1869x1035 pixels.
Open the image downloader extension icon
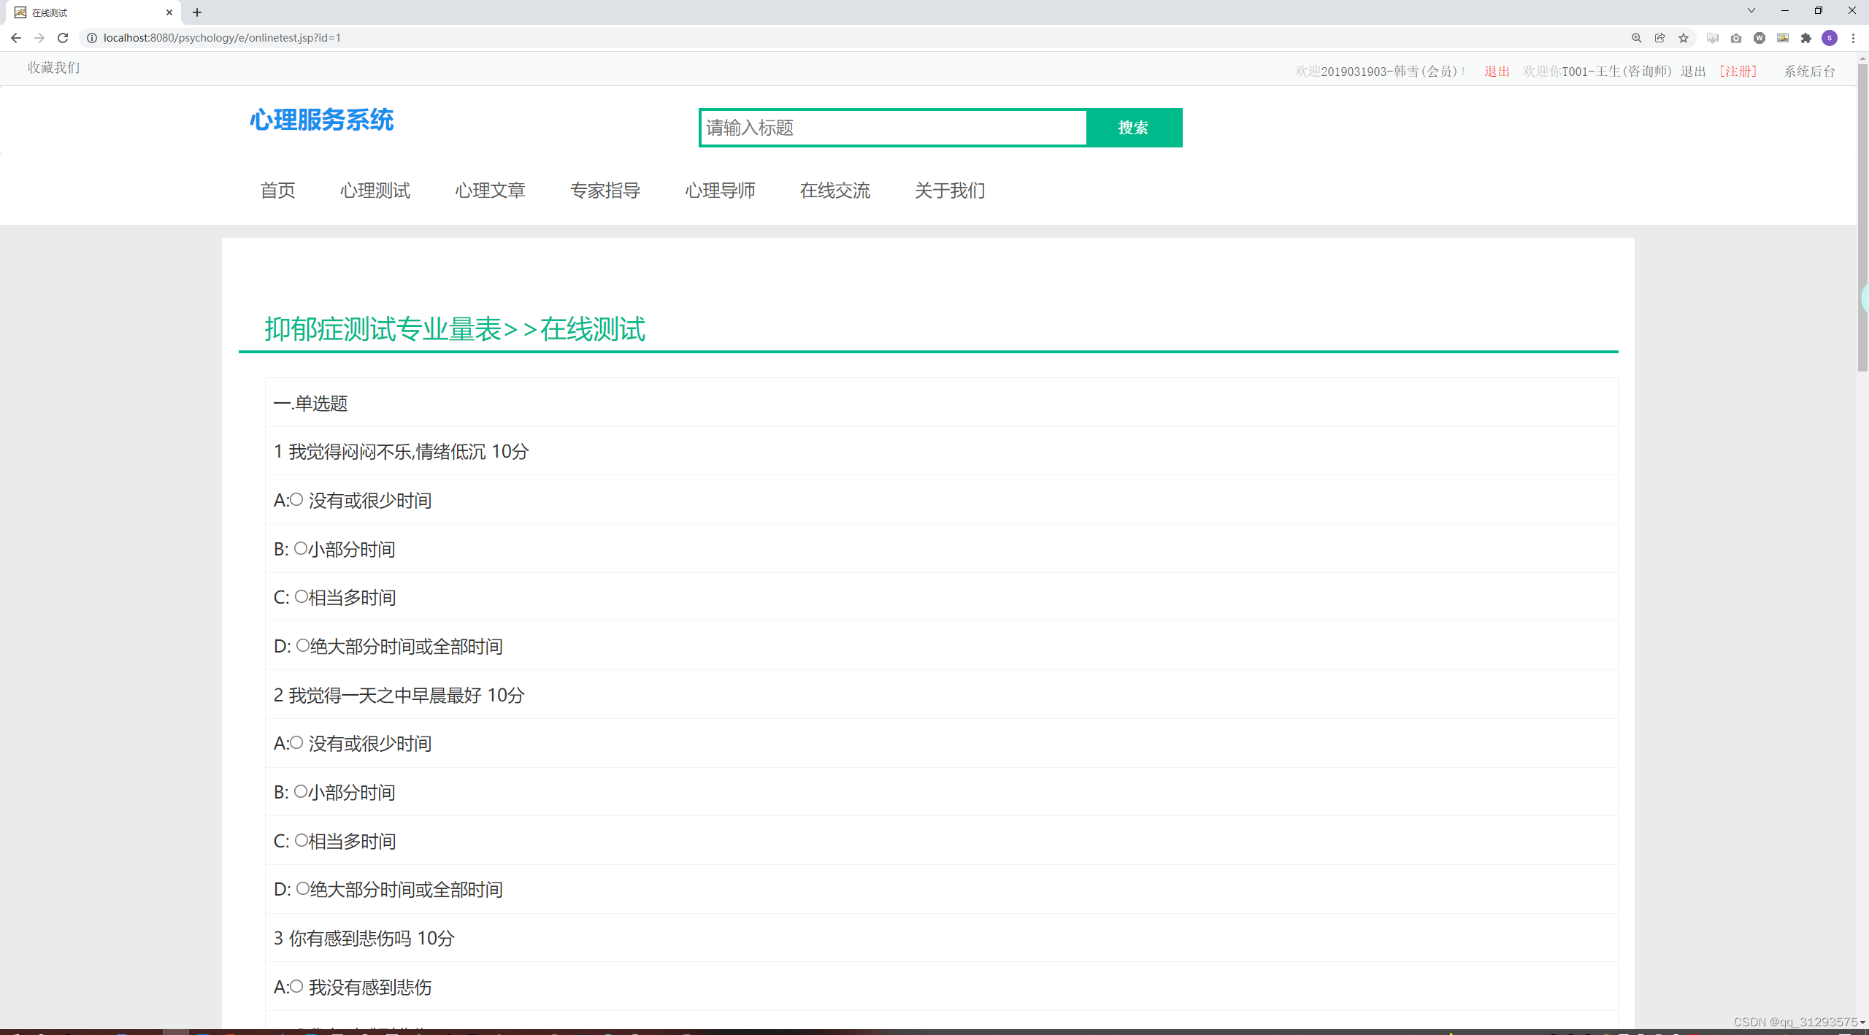pyautogui.click(x=1784, y=38)
